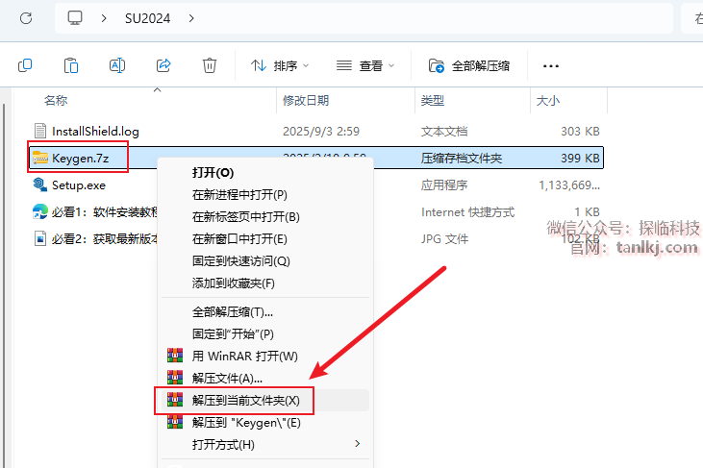Click 文本文档 type cell
This screenshot has width=703, height=468.
444,132
